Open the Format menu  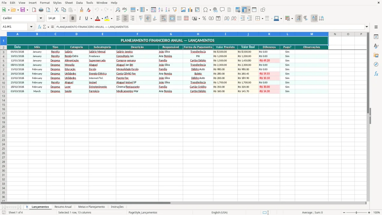click(x=45, y=3)
